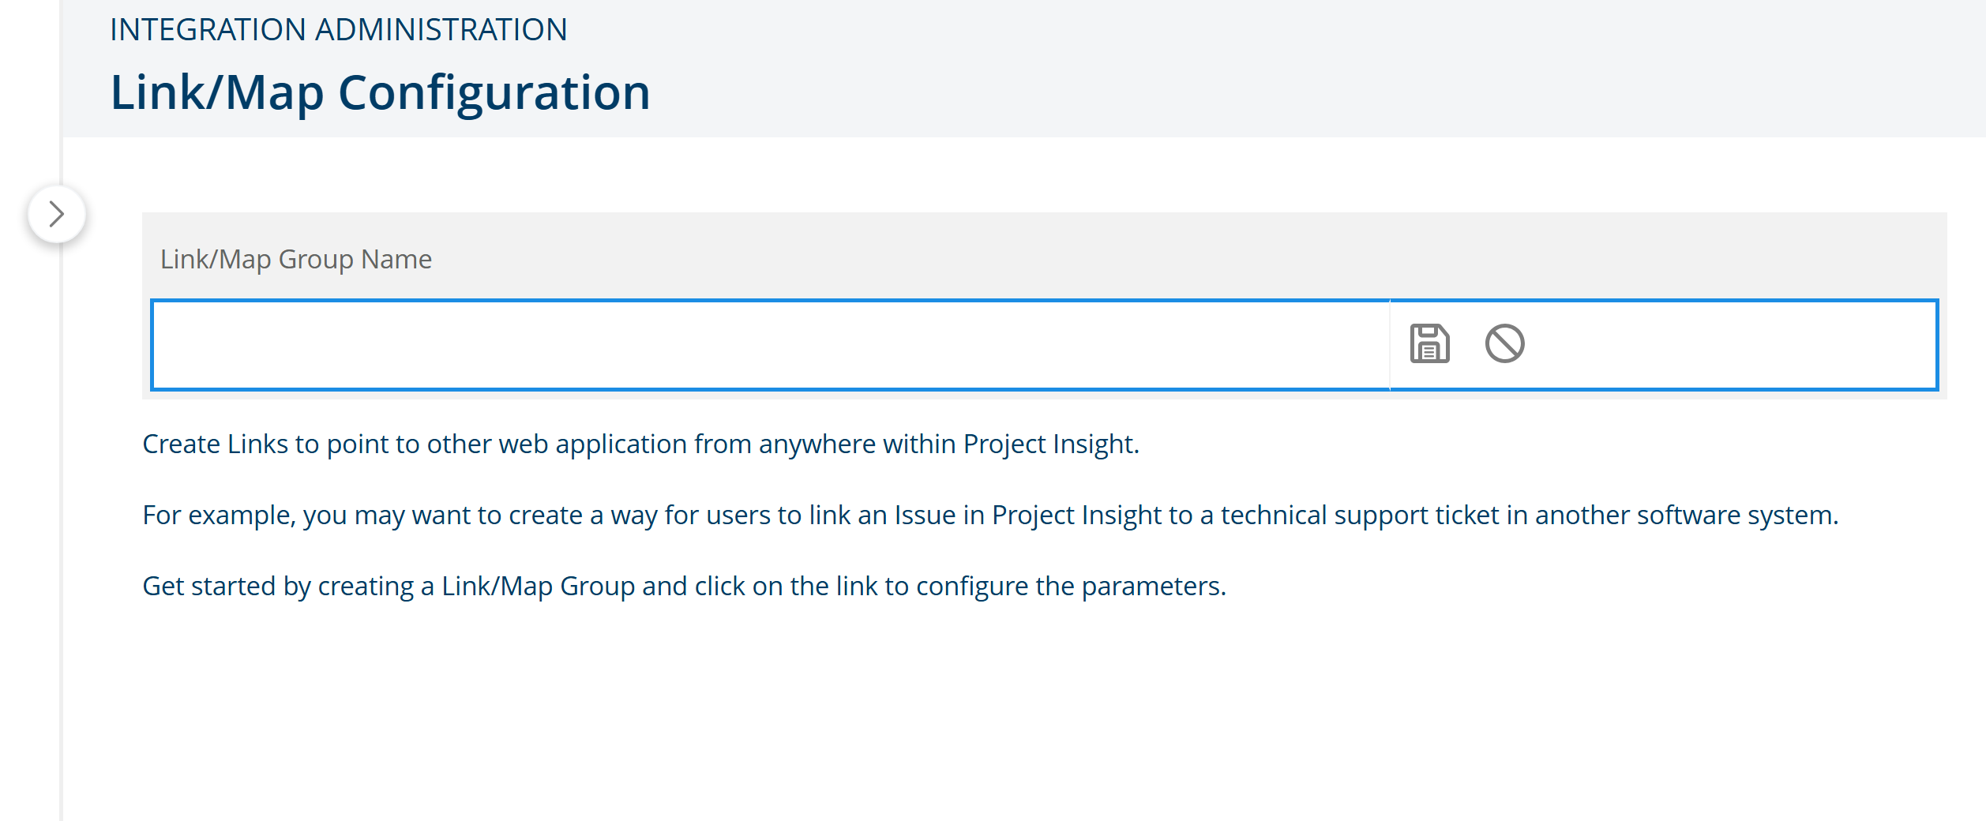Click the Get started by creating sentence
This screenshot has width=1986, height=821.
[x=684, y=587]
